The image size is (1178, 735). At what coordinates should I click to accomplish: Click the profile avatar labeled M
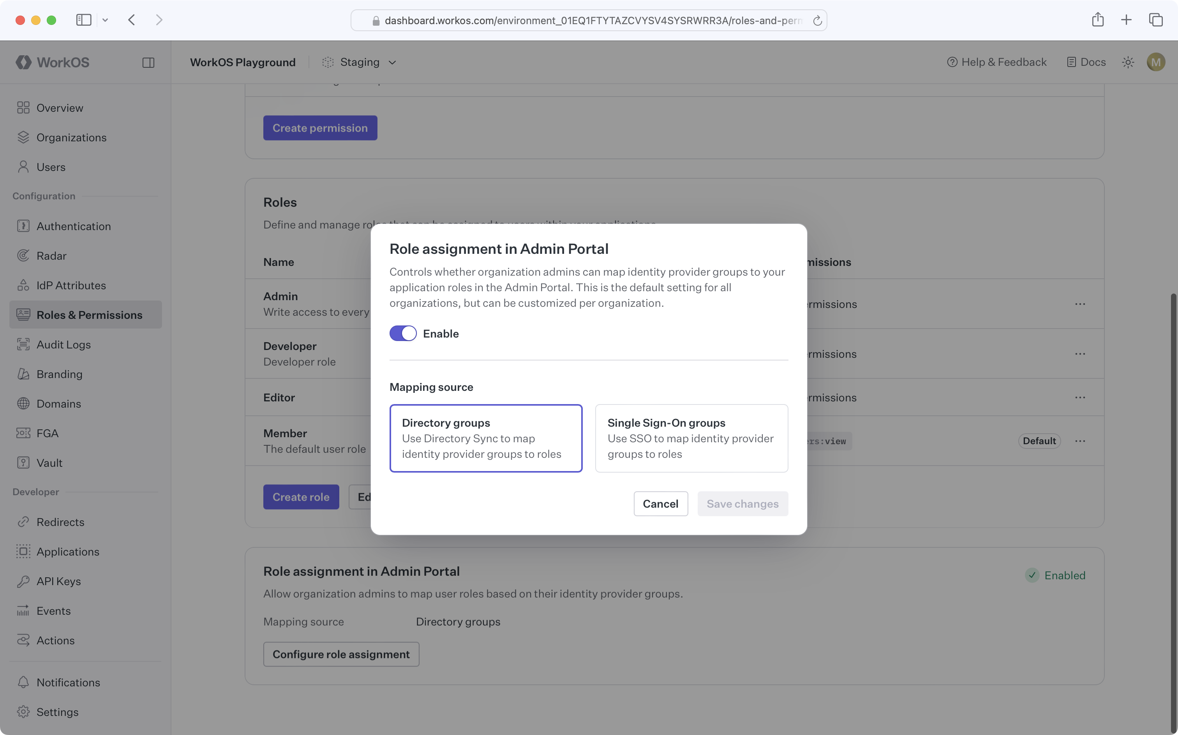point(1156,62)
